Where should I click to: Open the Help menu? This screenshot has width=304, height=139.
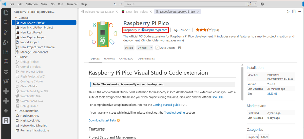[x=84, y=4]
